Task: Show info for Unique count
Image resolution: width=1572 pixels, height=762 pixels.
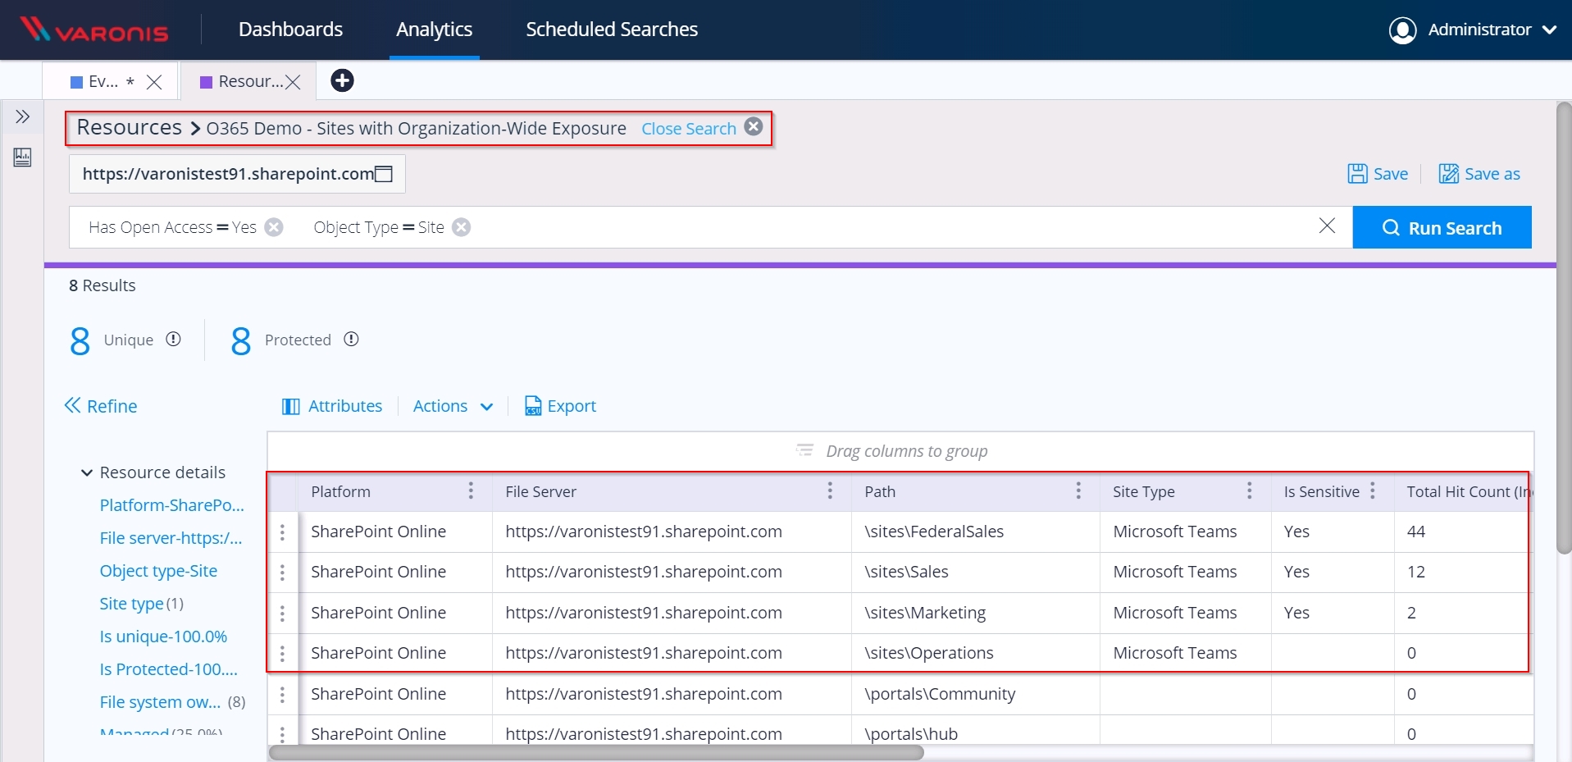Action: (173, 339)
